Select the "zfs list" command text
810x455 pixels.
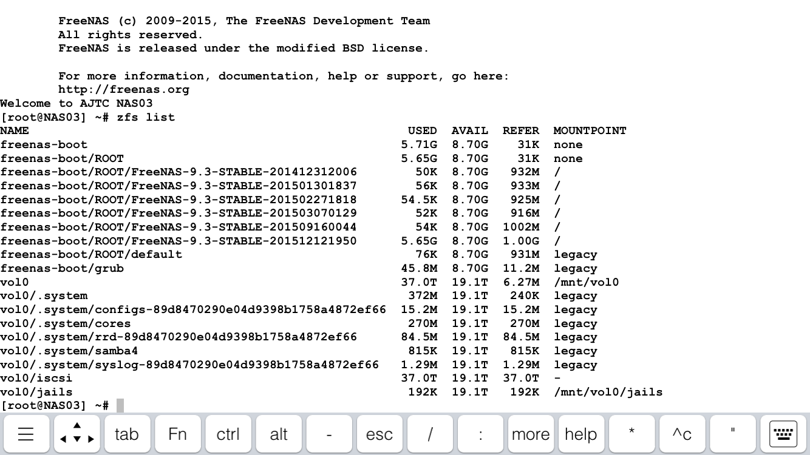pyautogui.click(x=146, y=117)
